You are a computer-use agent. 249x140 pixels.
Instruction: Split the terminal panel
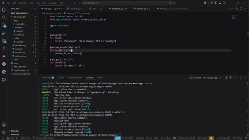pyautogui.click(x=226, y=78)
